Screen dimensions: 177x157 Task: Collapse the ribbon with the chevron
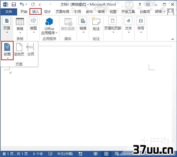point(173,39)
